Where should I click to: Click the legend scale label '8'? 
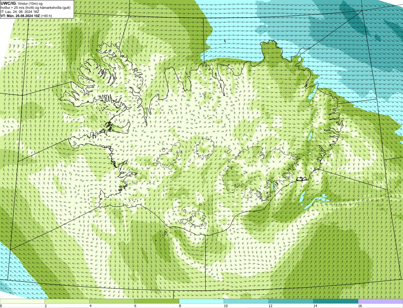180,306
